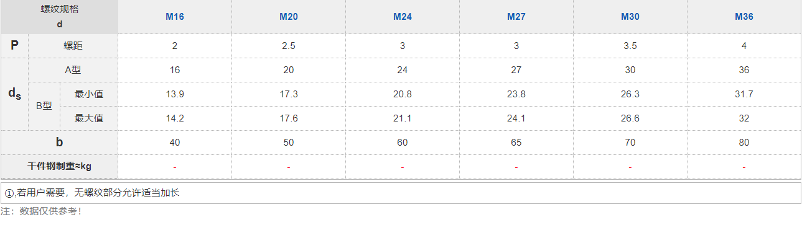802x225 pixels.
Task: Click the M16 pitch value 2
Action: pos(174,46)
